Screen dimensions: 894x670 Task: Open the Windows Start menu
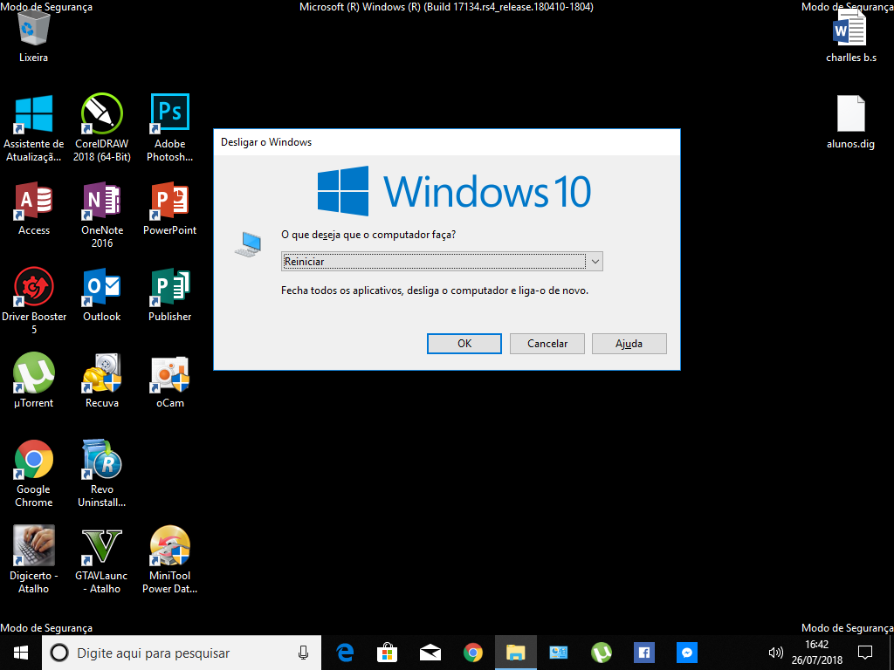tap(21, 653)
